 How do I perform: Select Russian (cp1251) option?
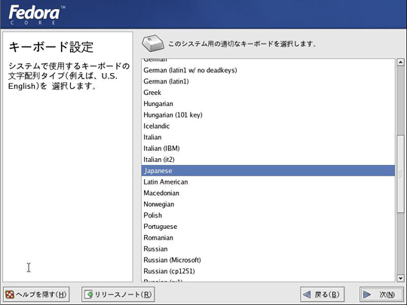[268, 271]
